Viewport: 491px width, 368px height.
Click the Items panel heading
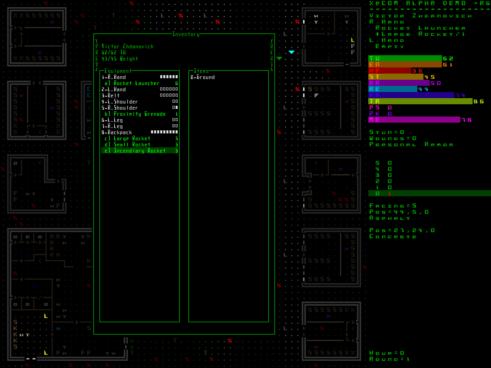[201, 71]
